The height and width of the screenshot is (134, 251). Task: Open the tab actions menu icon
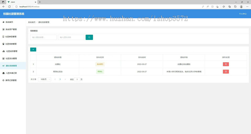coord(3,2)
